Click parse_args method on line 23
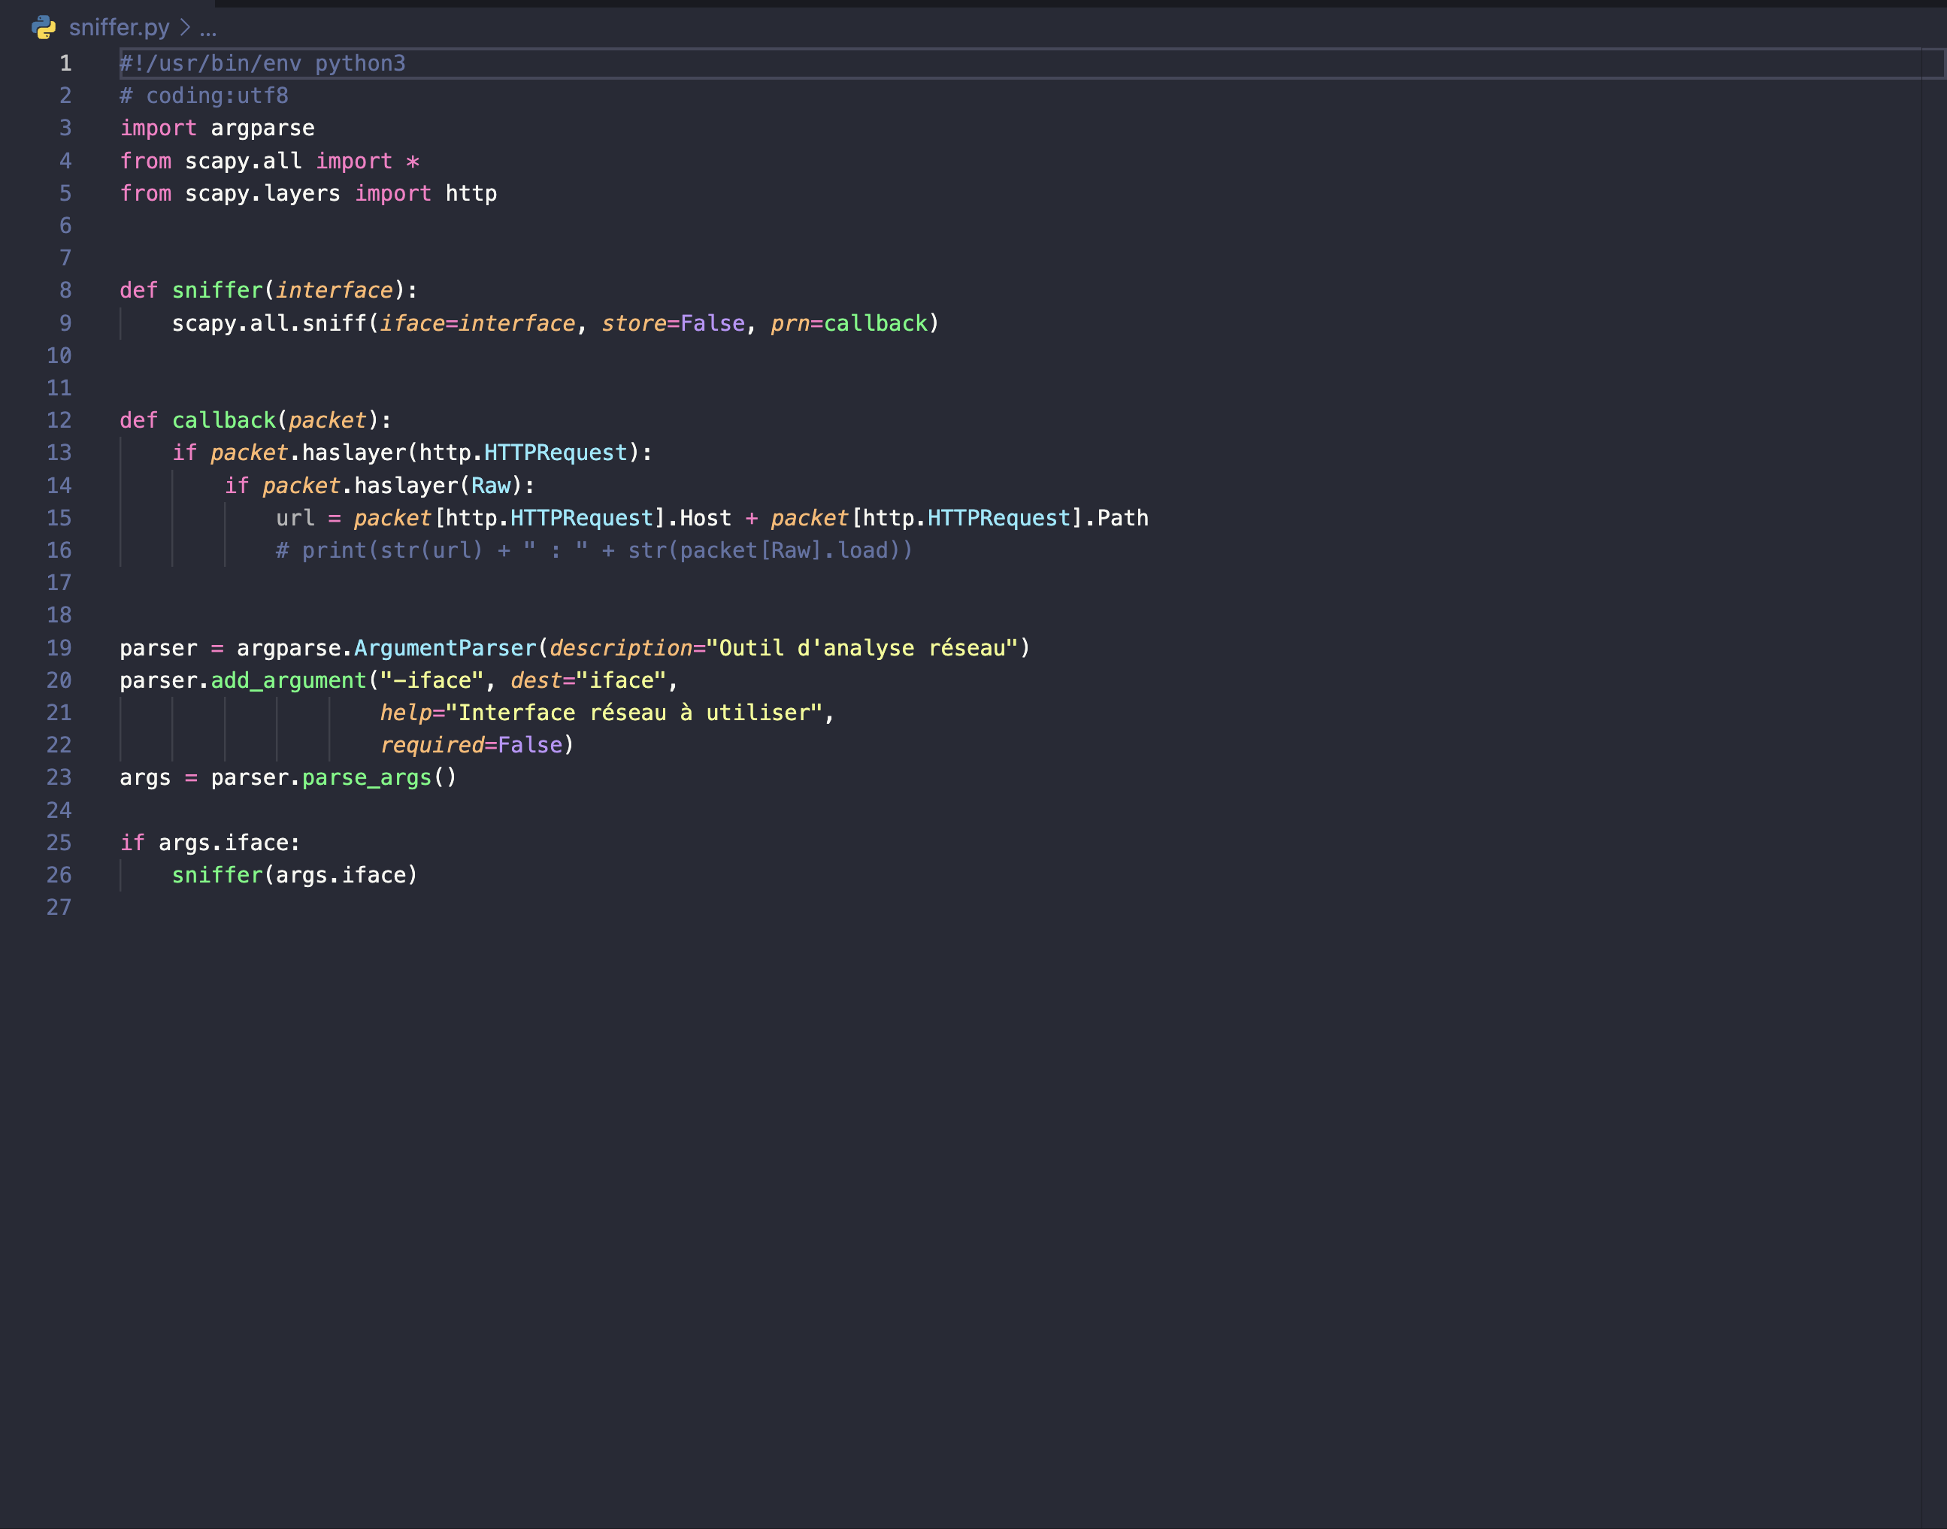This screenshot has height=1529, width=1947. tap(367, 778)
